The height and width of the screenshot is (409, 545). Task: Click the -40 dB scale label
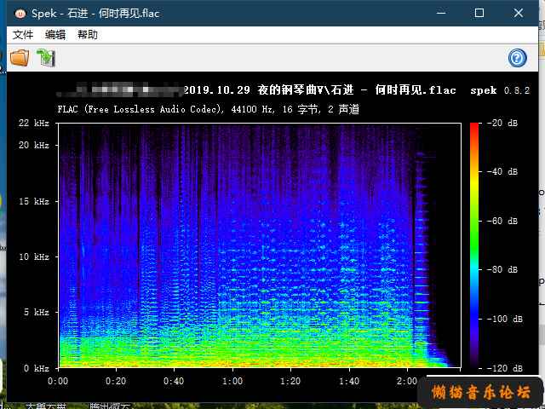pyautogui.click(x=502, y=171)
